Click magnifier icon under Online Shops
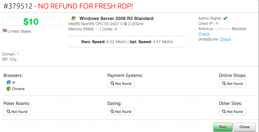Viewport: 259px width, 132px height. [224, 83]
